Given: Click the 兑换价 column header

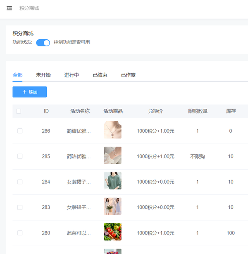Looking at the screenshot, I should 155,111.
